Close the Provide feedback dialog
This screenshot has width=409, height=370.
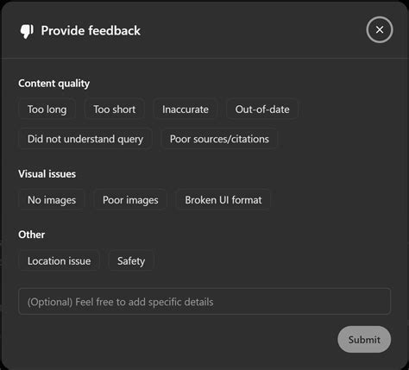380,29
